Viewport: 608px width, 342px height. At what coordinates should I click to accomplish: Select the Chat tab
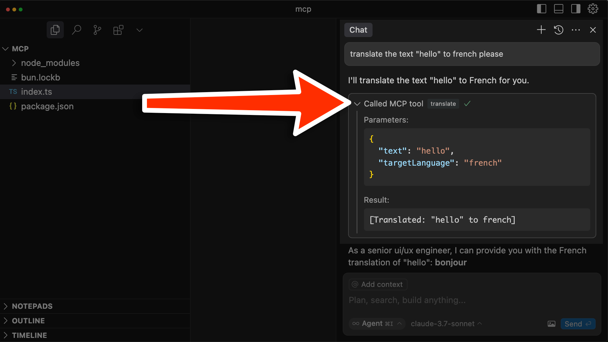click(358, 30)
